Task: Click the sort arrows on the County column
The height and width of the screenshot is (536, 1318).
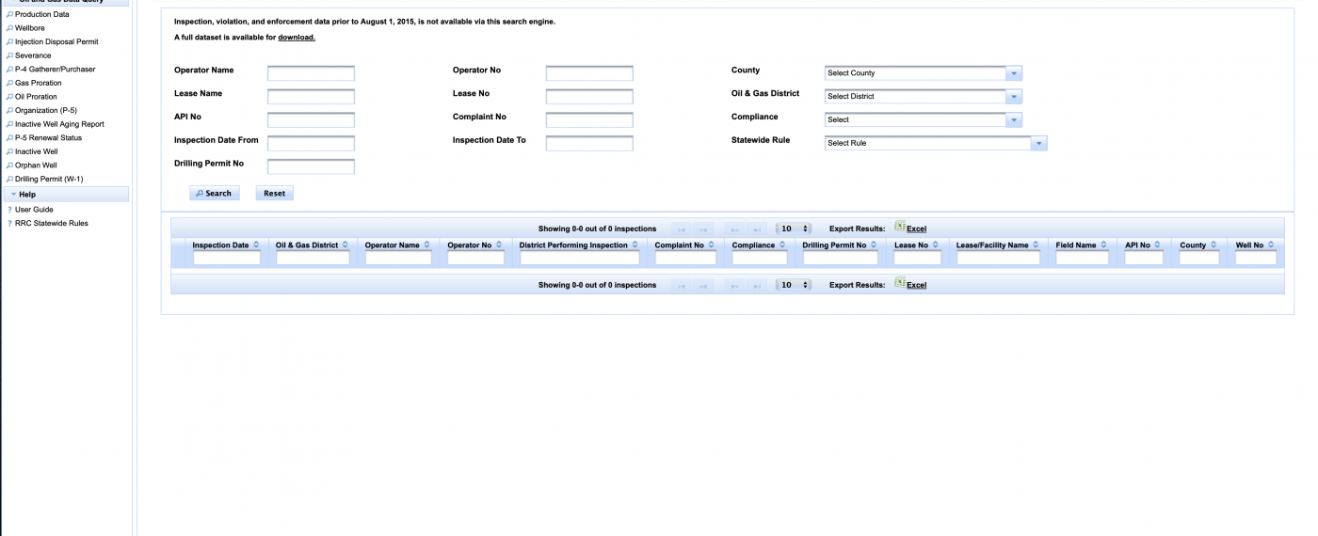Action: pos(1214,245)
